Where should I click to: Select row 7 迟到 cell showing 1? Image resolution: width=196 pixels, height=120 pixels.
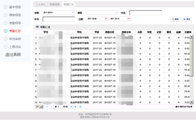[x=159, y=70]
